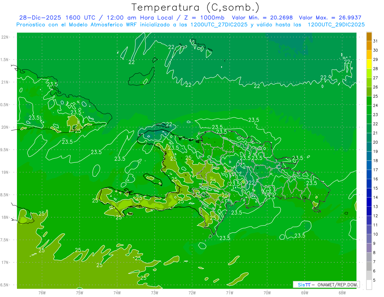Viewport: 384px width, 297px height.
Task: Click the colorbar label '26'
Action: click(376, 87)
